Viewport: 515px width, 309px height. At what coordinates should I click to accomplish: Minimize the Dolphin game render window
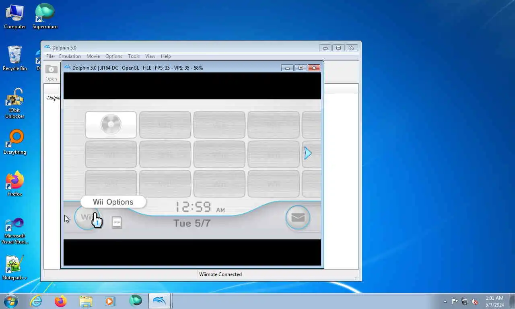tap(287, 68)
